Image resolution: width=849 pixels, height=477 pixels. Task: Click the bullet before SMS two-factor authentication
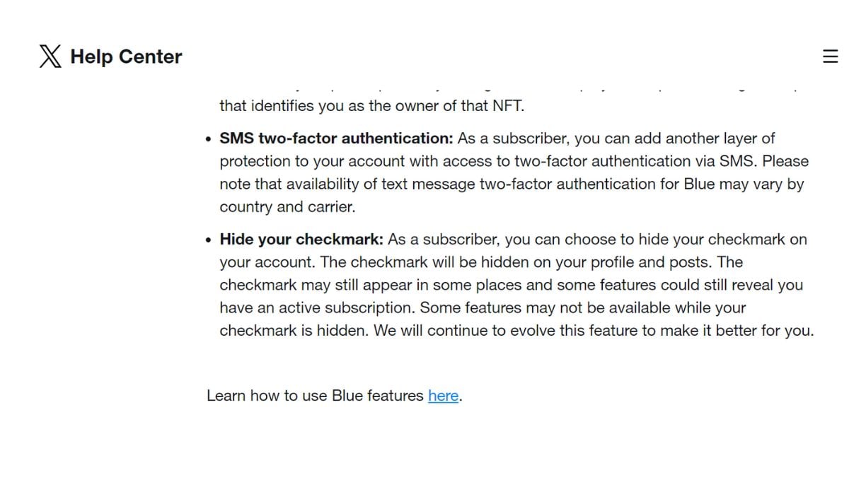[x=208, y=140]
